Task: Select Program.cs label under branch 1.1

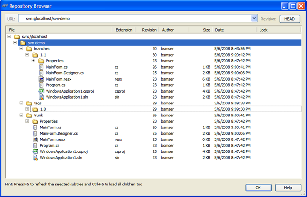Action: pyautogui.click(x=56, y=85)
